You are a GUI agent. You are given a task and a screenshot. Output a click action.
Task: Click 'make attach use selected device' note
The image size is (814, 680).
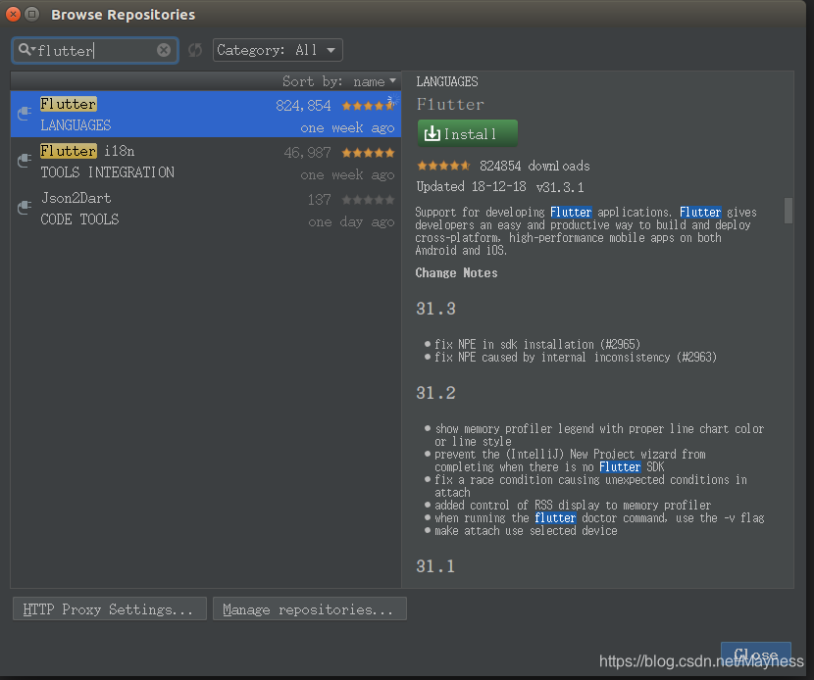pos(526,531)
